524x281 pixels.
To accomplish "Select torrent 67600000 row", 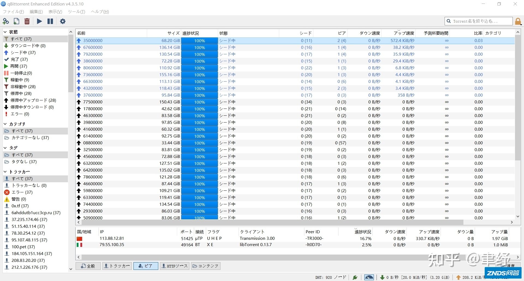I will click(x=295, y=47).
